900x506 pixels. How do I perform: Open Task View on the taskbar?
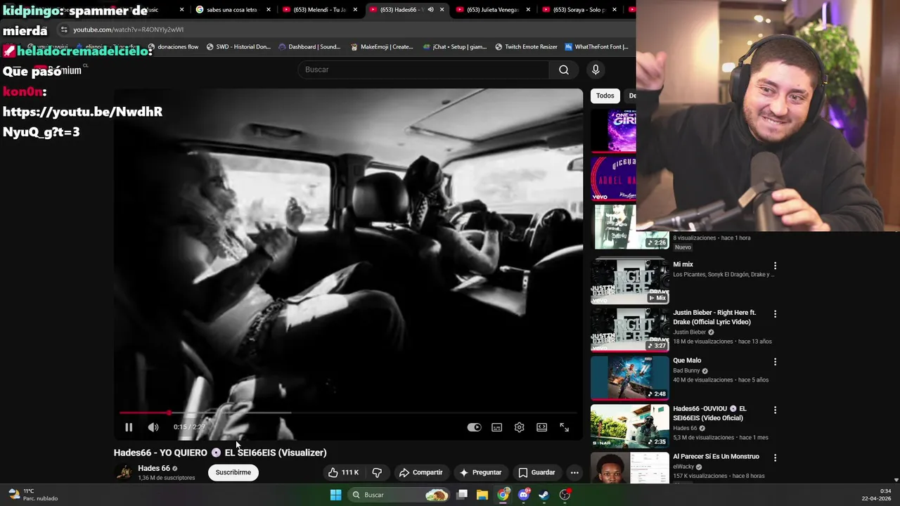coord(462,495)
